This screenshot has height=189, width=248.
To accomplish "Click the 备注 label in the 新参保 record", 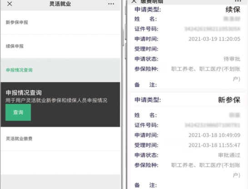I will coord(145,185).
